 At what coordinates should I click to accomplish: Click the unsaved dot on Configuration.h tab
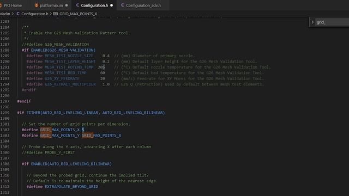(111, 5)
